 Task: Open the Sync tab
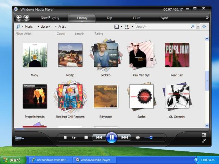(x=164, y=18)
